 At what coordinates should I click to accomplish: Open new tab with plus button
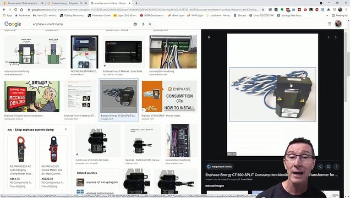pos(136,3)
